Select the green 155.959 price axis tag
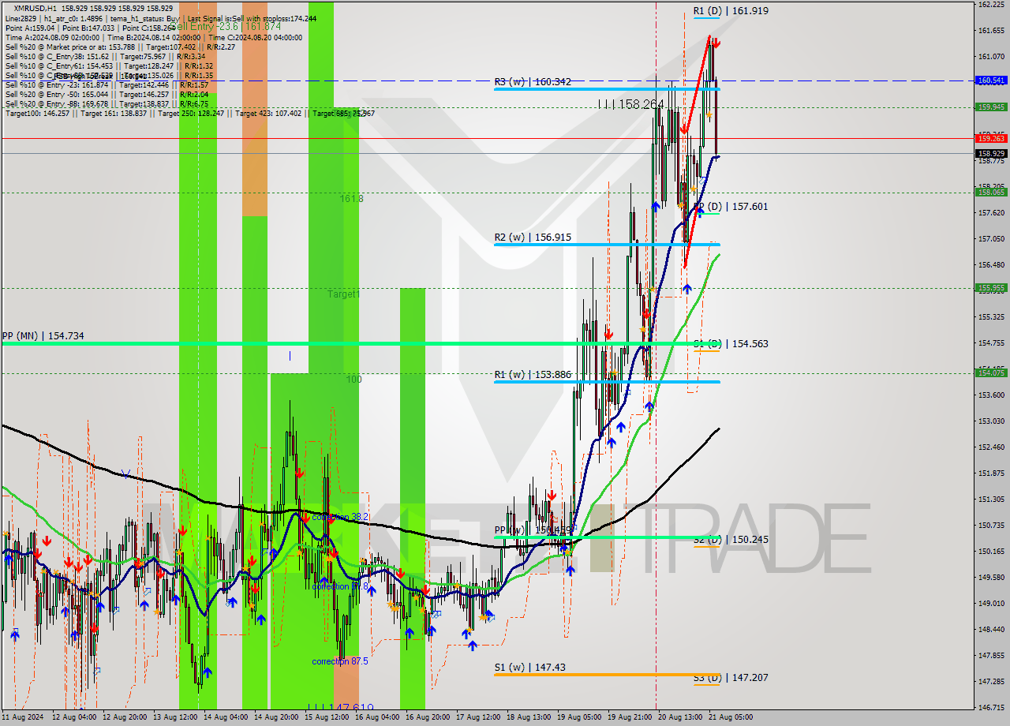This screenshot has height=726, width=1010. pos(991,288)
